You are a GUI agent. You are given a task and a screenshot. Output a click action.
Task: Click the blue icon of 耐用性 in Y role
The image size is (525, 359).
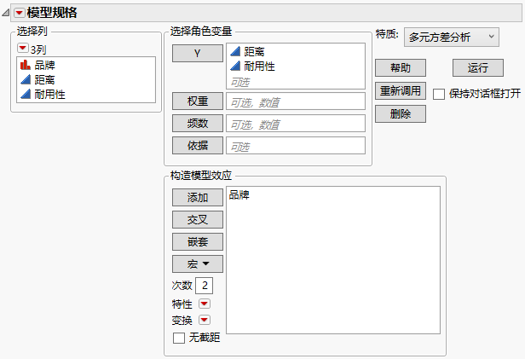tap(235, 66)
